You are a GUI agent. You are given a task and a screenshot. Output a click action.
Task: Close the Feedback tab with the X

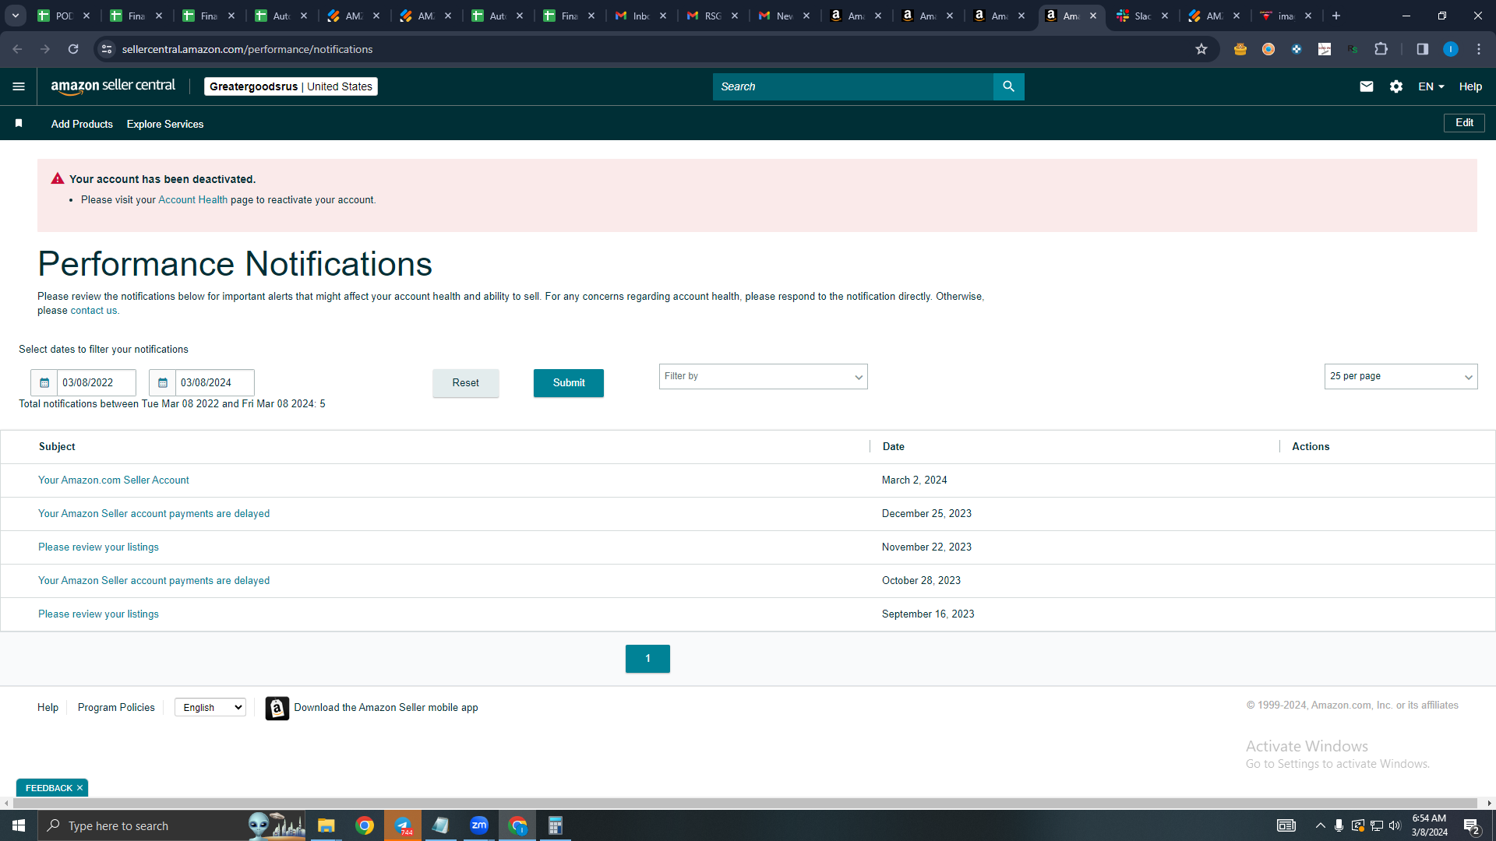79,788
